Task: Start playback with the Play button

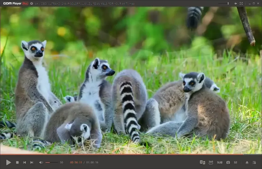Action: 9,162
